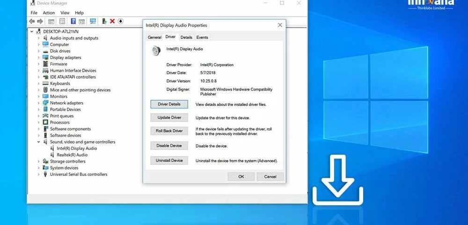The image size is (468, 225).
Task: Expand the Print queues node
Action: pyautogui.click(x=38, y=116)
